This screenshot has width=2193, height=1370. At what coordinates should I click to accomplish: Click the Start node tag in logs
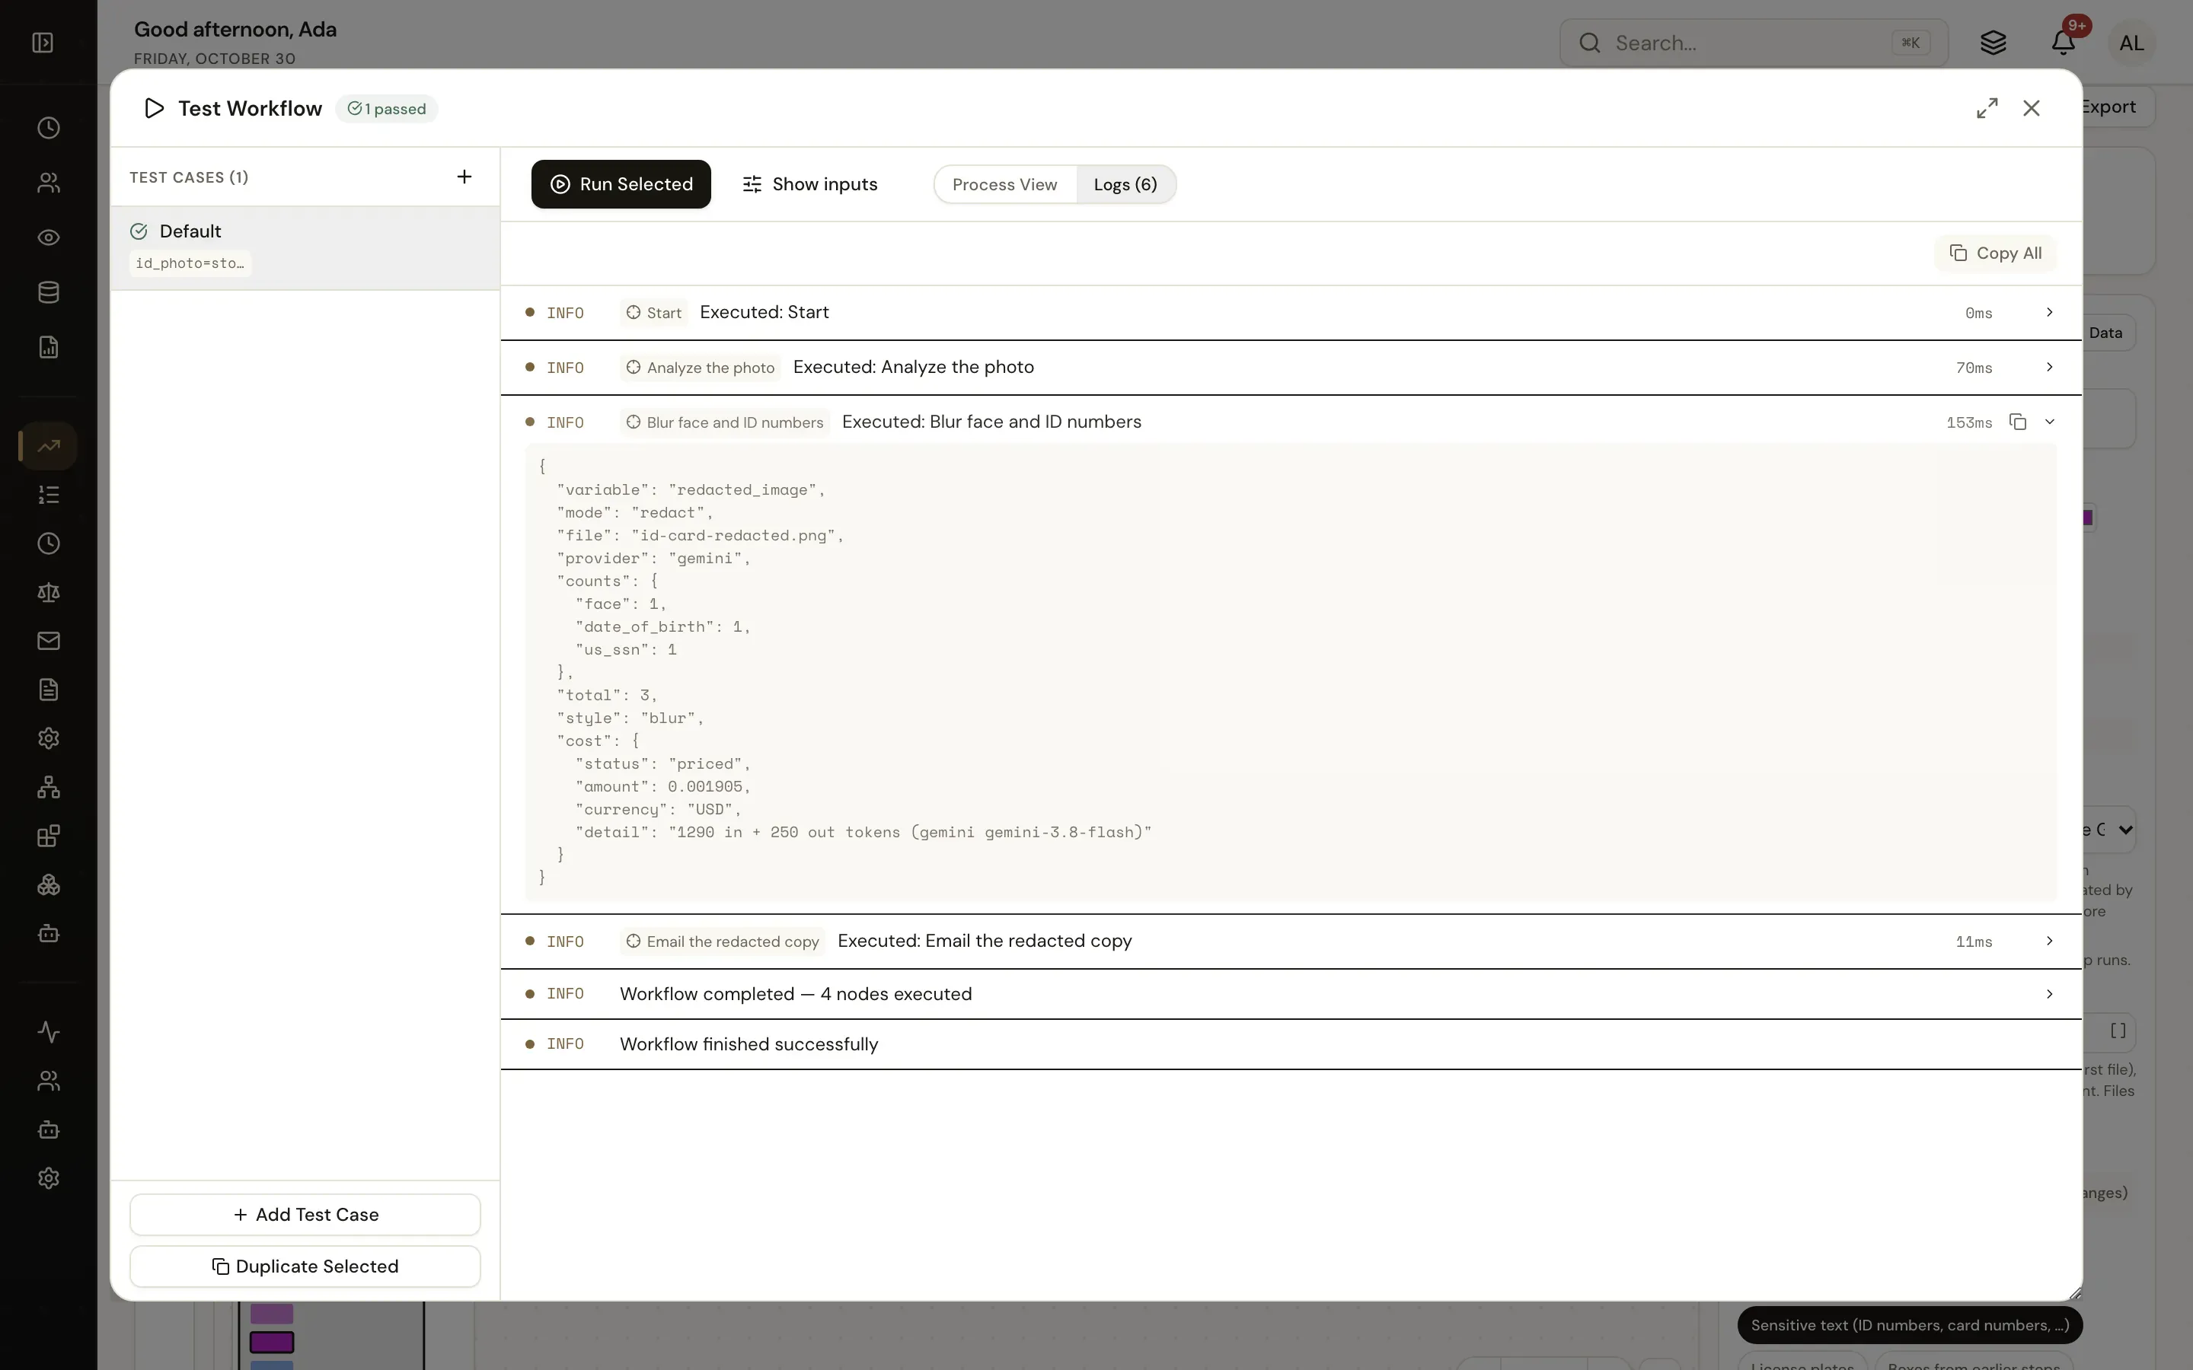click(653, 313)
